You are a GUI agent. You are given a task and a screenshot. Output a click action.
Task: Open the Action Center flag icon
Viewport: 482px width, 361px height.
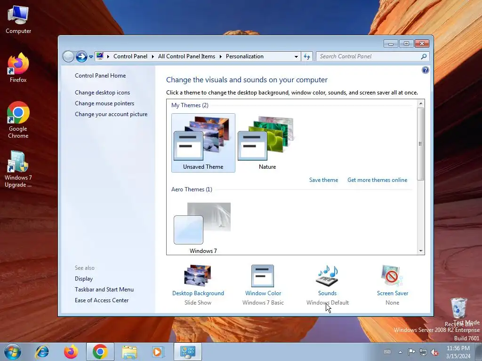(x=411, y=352)
